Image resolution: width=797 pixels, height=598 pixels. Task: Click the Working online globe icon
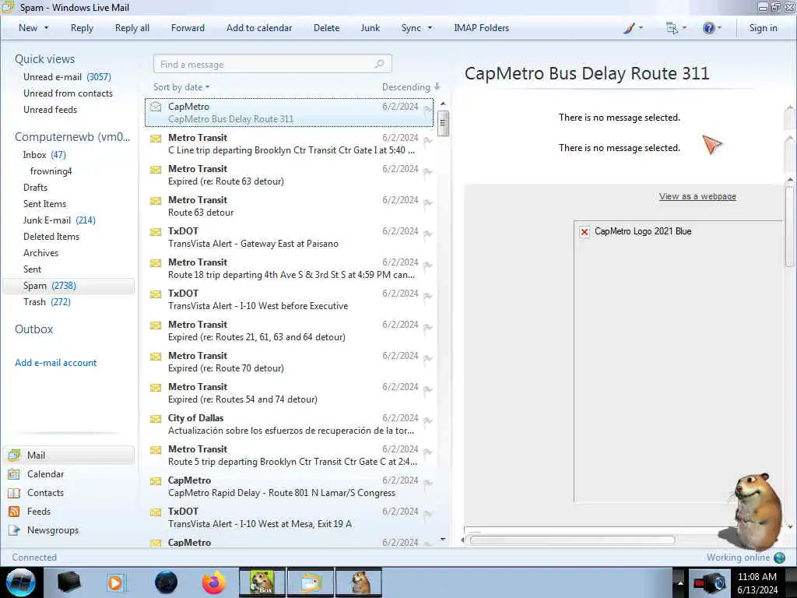point(779,558)
